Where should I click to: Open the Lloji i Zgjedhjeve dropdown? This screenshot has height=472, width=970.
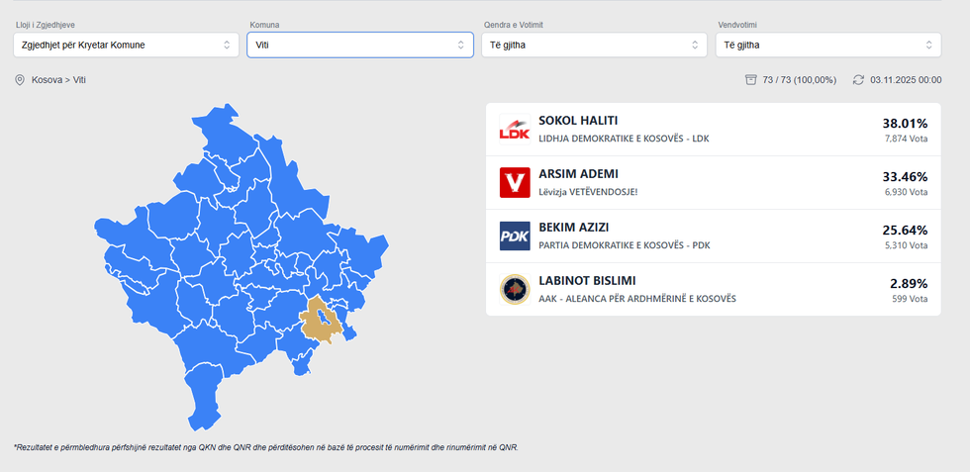pyautogui.click(x=127, y=45)
